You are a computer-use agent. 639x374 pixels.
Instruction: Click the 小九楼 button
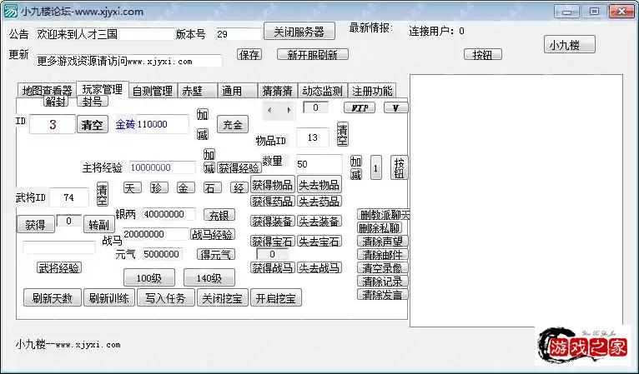[x=569, y=45]
